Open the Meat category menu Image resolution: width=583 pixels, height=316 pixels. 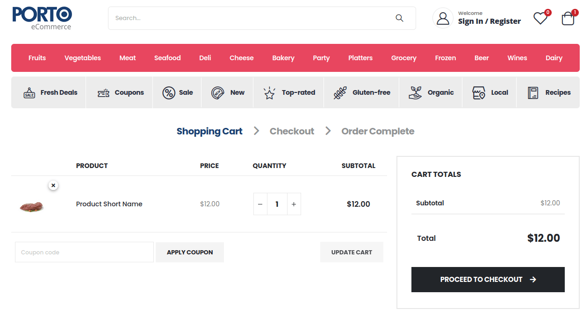pyautogui.click(x=127, y=57)
